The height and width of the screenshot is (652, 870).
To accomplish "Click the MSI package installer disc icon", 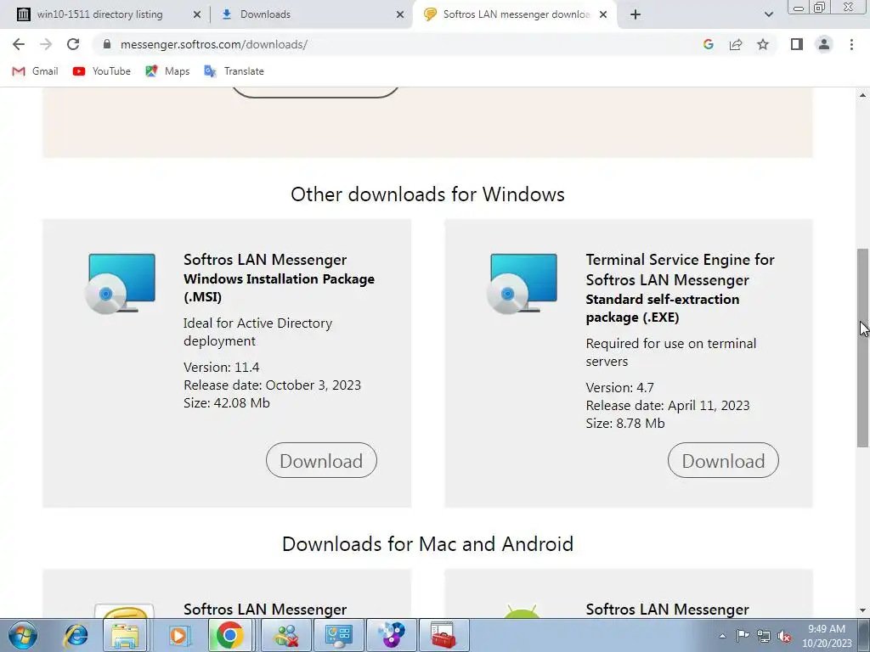I will (121, 284).
